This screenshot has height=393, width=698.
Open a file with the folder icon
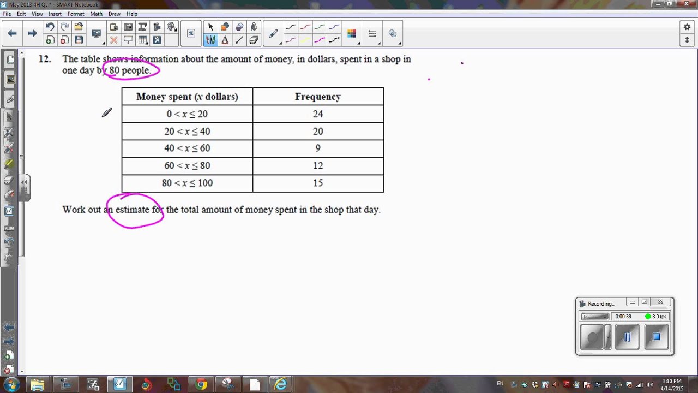pyautogui.click(x=79, y=27)
